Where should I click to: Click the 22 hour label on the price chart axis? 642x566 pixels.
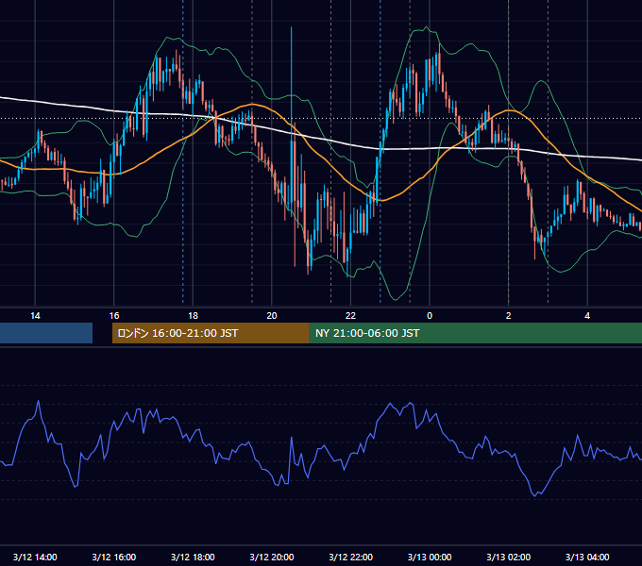coord(350,316)
